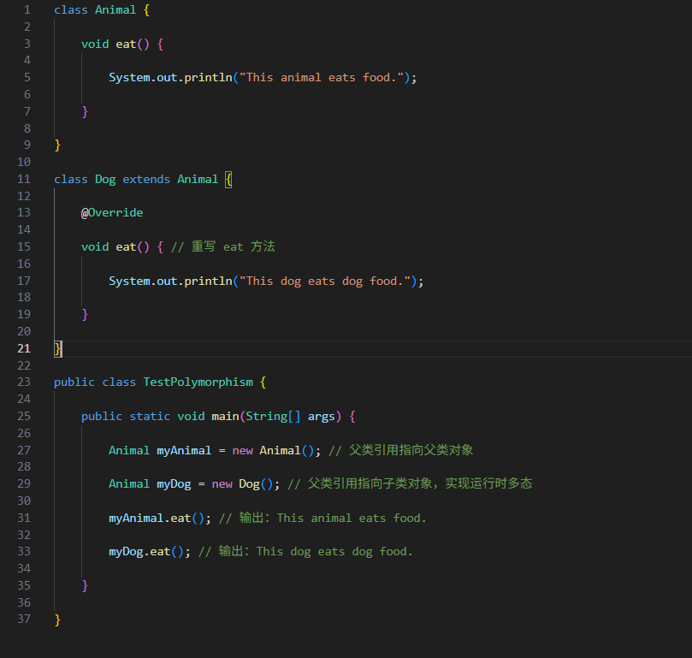The width and height of the screenshot is (692, 658).
Task: Click the "This animal eats food." string literal
Action: 324,77
